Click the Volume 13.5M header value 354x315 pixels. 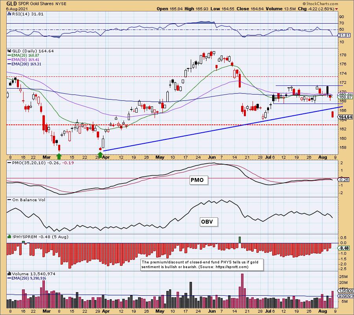tap(280, 9)
